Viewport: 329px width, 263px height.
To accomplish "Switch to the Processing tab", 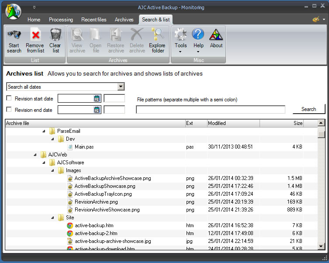I will 61,20.
